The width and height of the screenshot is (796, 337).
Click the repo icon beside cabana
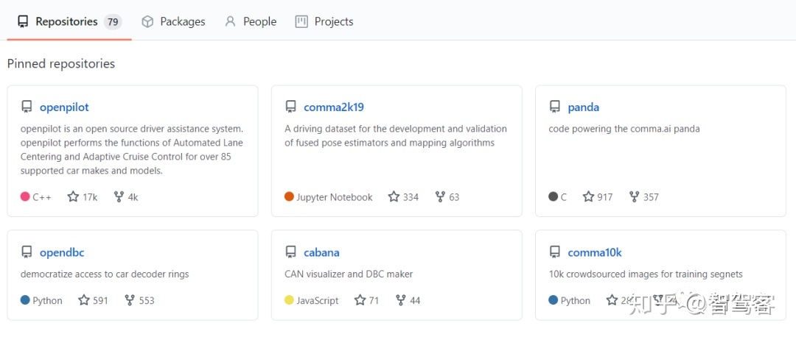tap(290, 252)
